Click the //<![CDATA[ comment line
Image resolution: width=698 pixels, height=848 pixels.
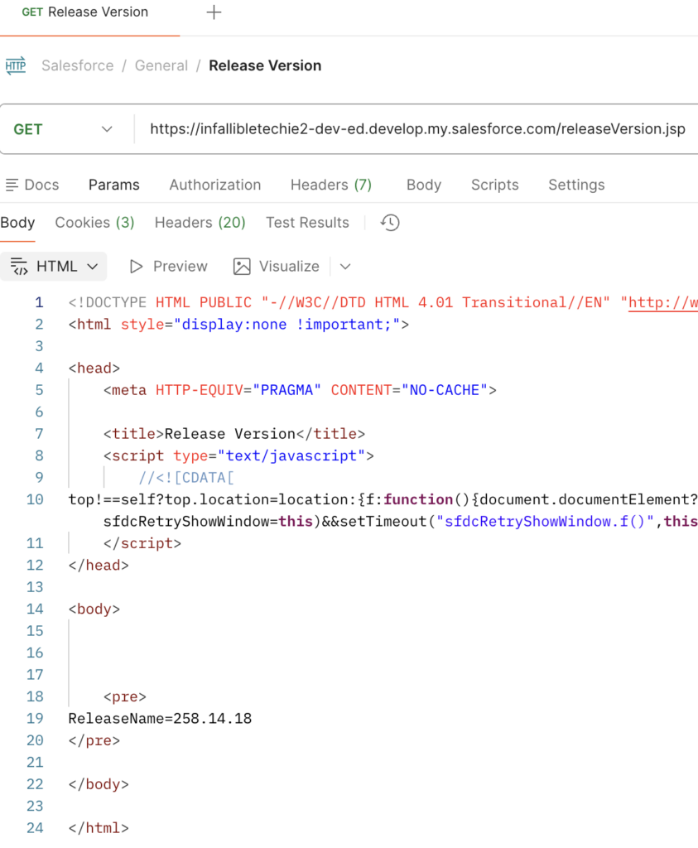tap(186, 478)
